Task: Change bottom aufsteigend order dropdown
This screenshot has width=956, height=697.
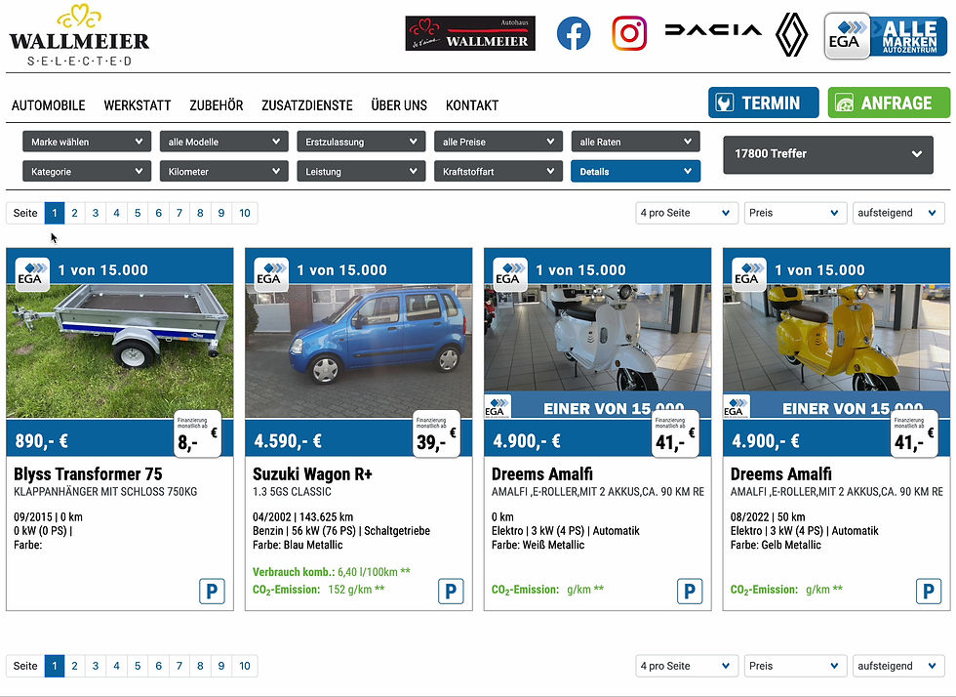Action: click(898, 666)
